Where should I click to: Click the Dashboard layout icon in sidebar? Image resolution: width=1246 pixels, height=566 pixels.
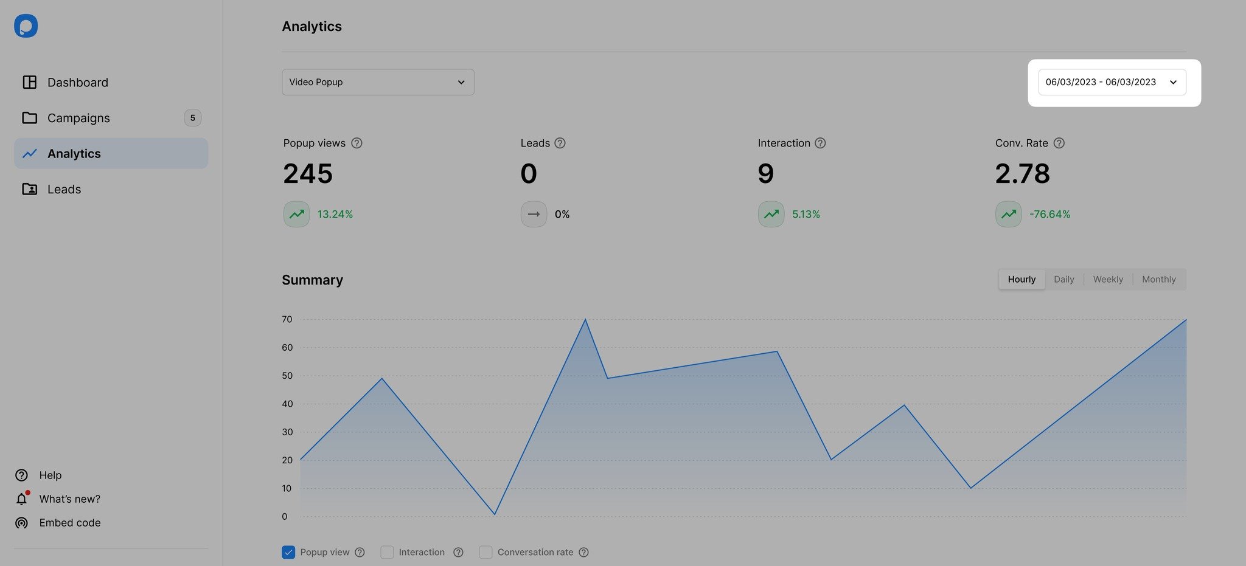tap(29, 82)
